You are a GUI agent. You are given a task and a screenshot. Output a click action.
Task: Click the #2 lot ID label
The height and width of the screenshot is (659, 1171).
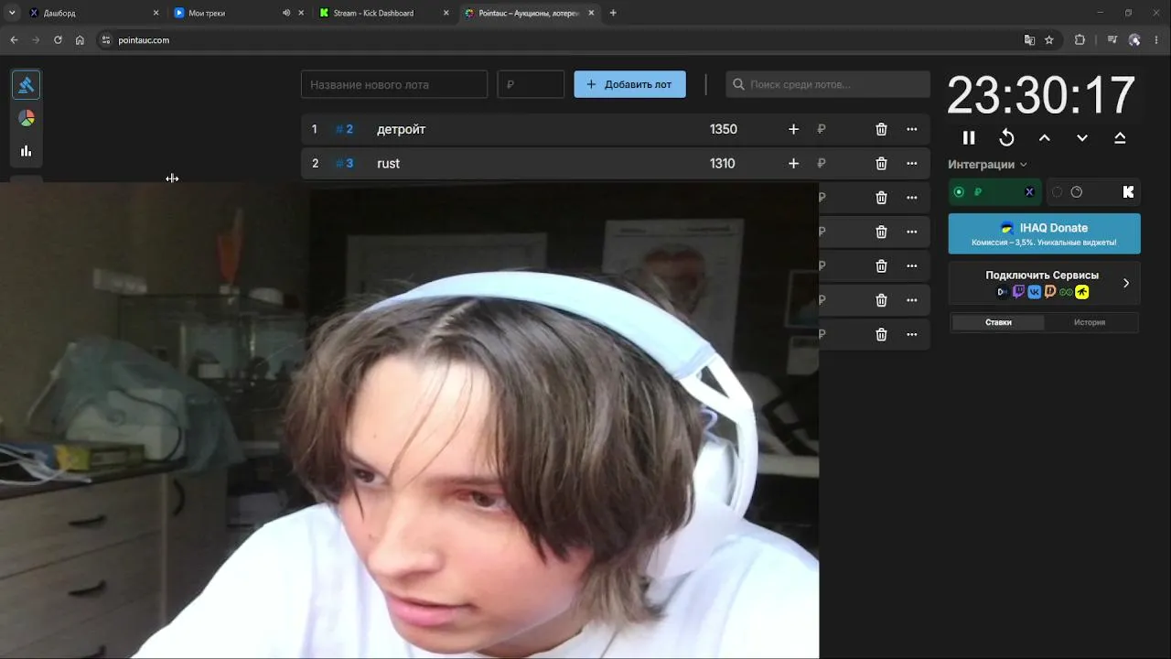[344, 129]
